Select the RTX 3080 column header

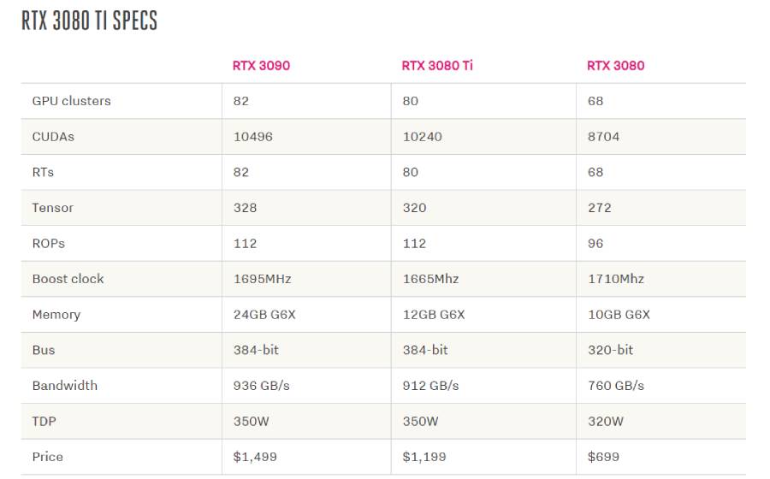pyautogui.click(x=615, y=65)
